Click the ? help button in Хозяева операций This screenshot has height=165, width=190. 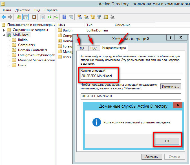[171, 37]
